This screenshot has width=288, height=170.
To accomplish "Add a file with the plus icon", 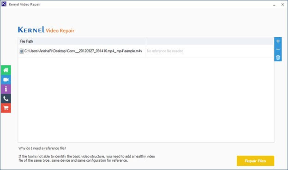I will pyautogui.click(x=278, y=41).
